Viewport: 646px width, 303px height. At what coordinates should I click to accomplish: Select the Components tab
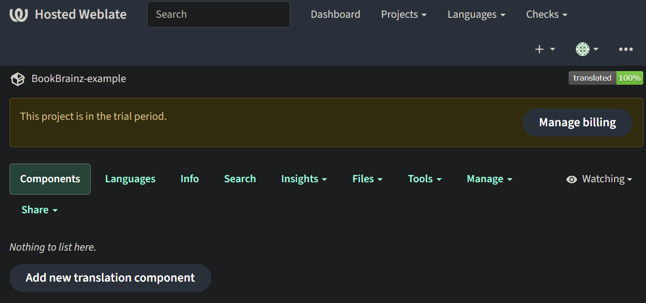tap(50, 179)
